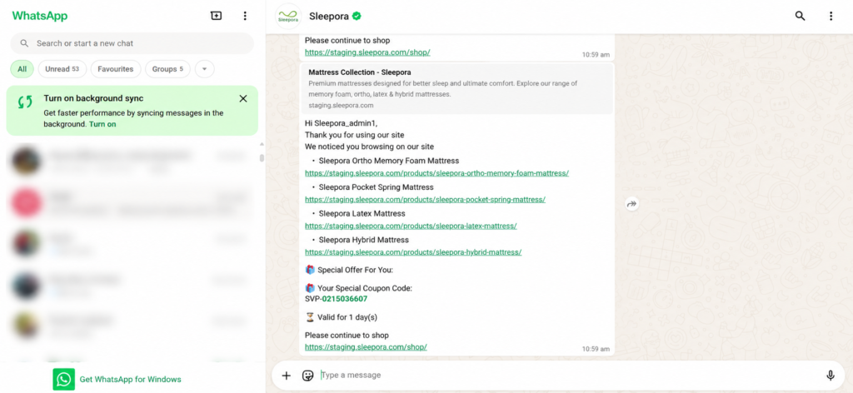Open the emoji and sticker picker

coord(308,375)
